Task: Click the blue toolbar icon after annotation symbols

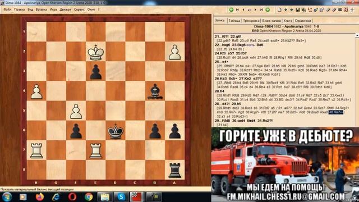Action: tap(316, 10)
